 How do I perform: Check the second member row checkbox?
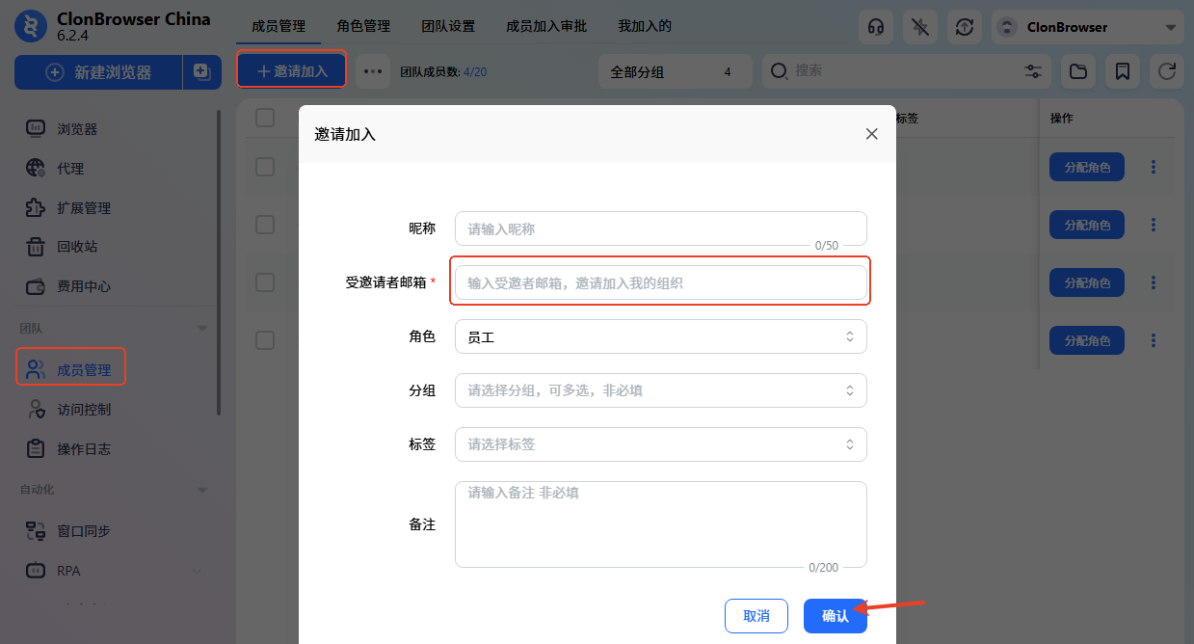(265, 224)
